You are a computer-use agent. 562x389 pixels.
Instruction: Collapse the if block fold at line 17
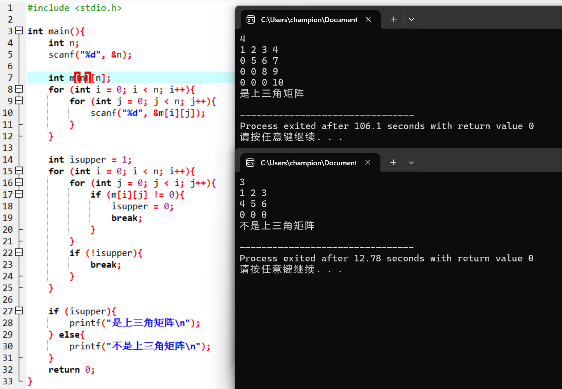tap(19, 194)
